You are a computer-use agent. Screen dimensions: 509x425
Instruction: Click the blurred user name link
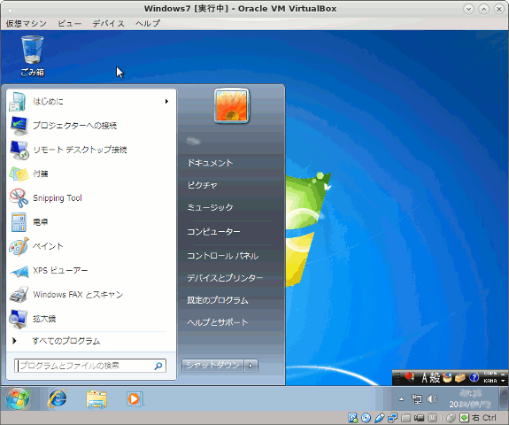pos(194,141)
